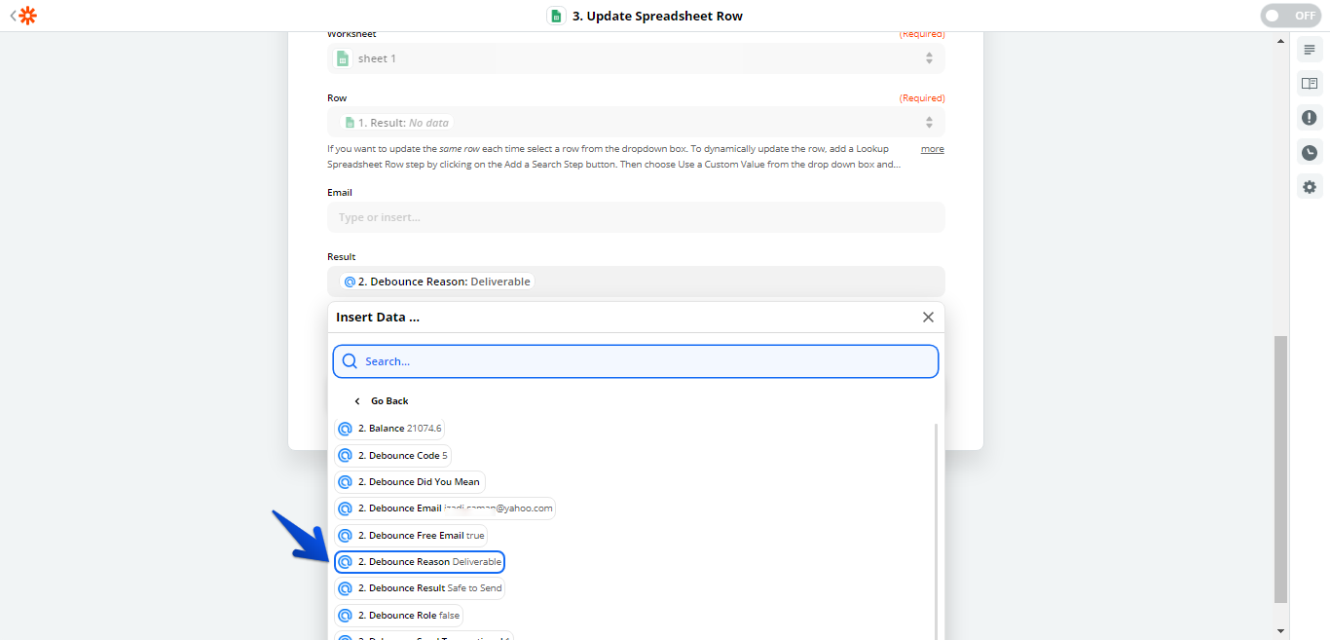Viewport: 1330px width, 640px height.
Task: Open the notes outline icon in sidebar
Action: pyautogui.click(x=1310, y=50)
